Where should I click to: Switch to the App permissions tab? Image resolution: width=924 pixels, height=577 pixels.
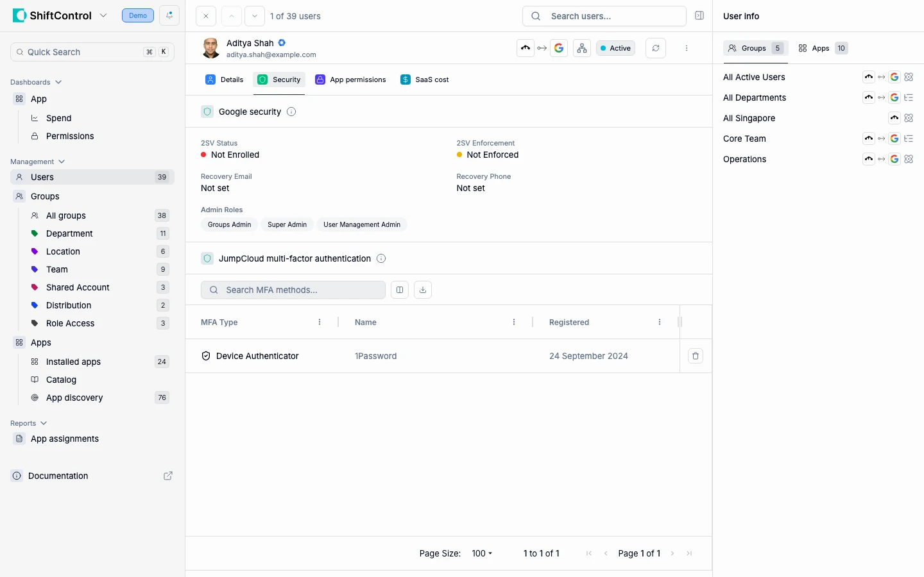point(350,79)
